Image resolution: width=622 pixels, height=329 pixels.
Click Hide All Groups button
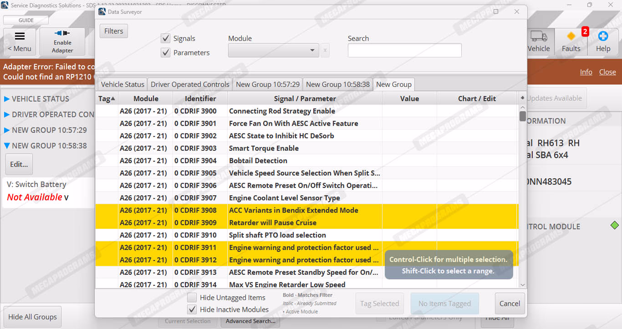[x=32, y=317]
